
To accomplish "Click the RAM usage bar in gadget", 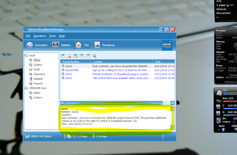I will [x=230, y=102].
